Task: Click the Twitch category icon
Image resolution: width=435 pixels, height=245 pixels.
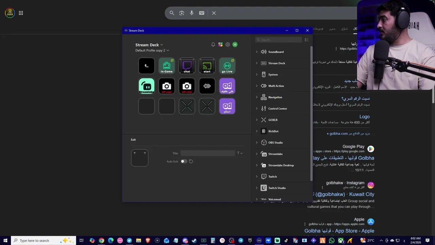Action: point(263,177)
